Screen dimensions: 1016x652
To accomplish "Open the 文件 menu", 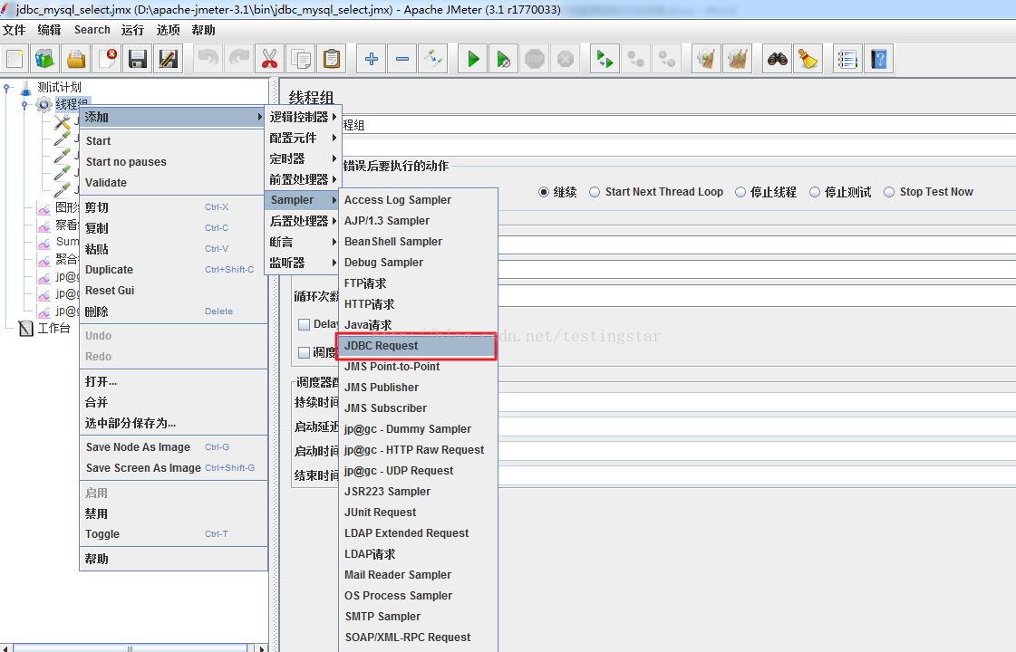I will [15, 30].
